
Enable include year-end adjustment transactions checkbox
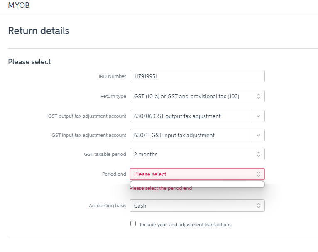pos(133,224)
